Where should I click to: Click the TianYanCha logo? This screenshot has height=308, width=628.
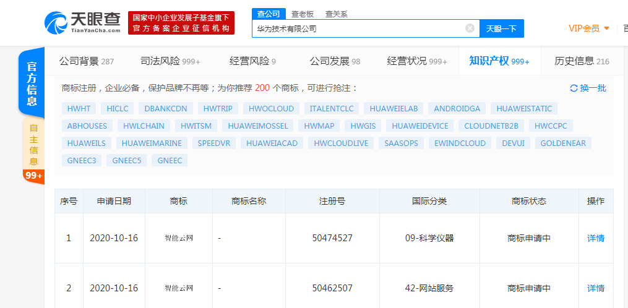(82, 22)
